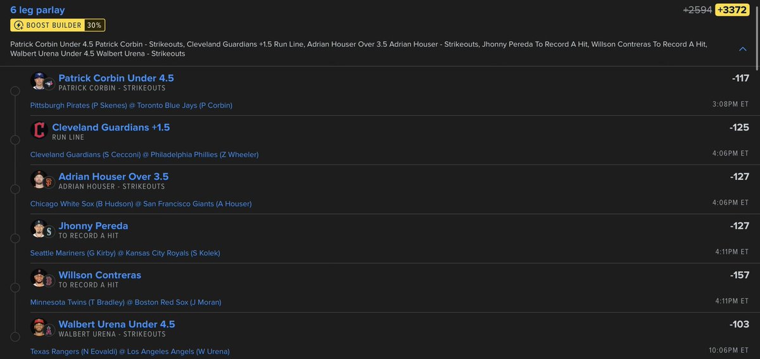760x359 pixels.
Task: Click 'RUN LINE' label under Guardians
Action: 68,137
